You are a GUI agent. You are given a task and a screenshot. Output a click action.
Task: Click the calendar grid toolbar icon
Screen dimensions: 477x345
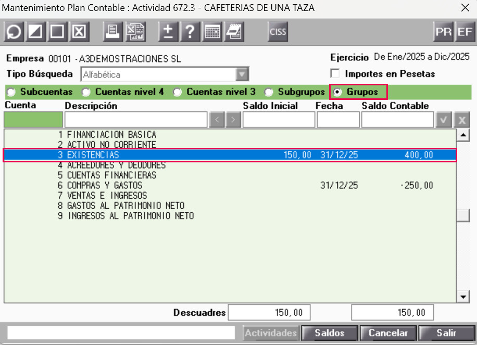click(212, 32)
